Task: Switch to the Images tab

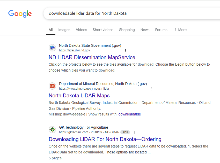Action: coord(64,30)
